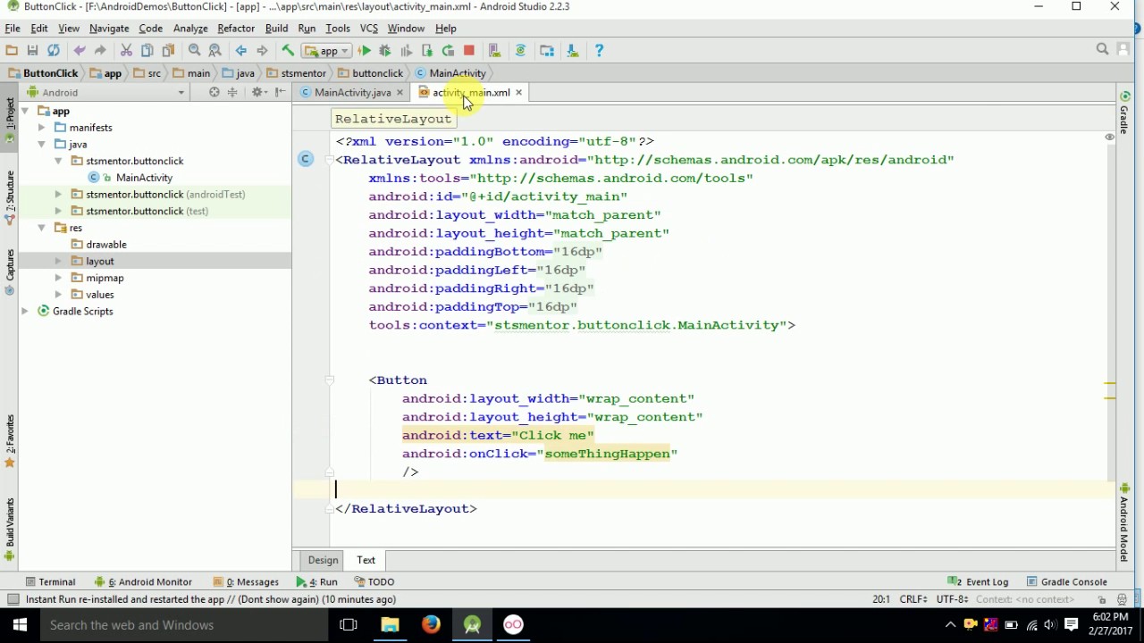
Task: Click the Sync Project with Gradle icon
Action: pyautogui.click(x=520, y=51)
